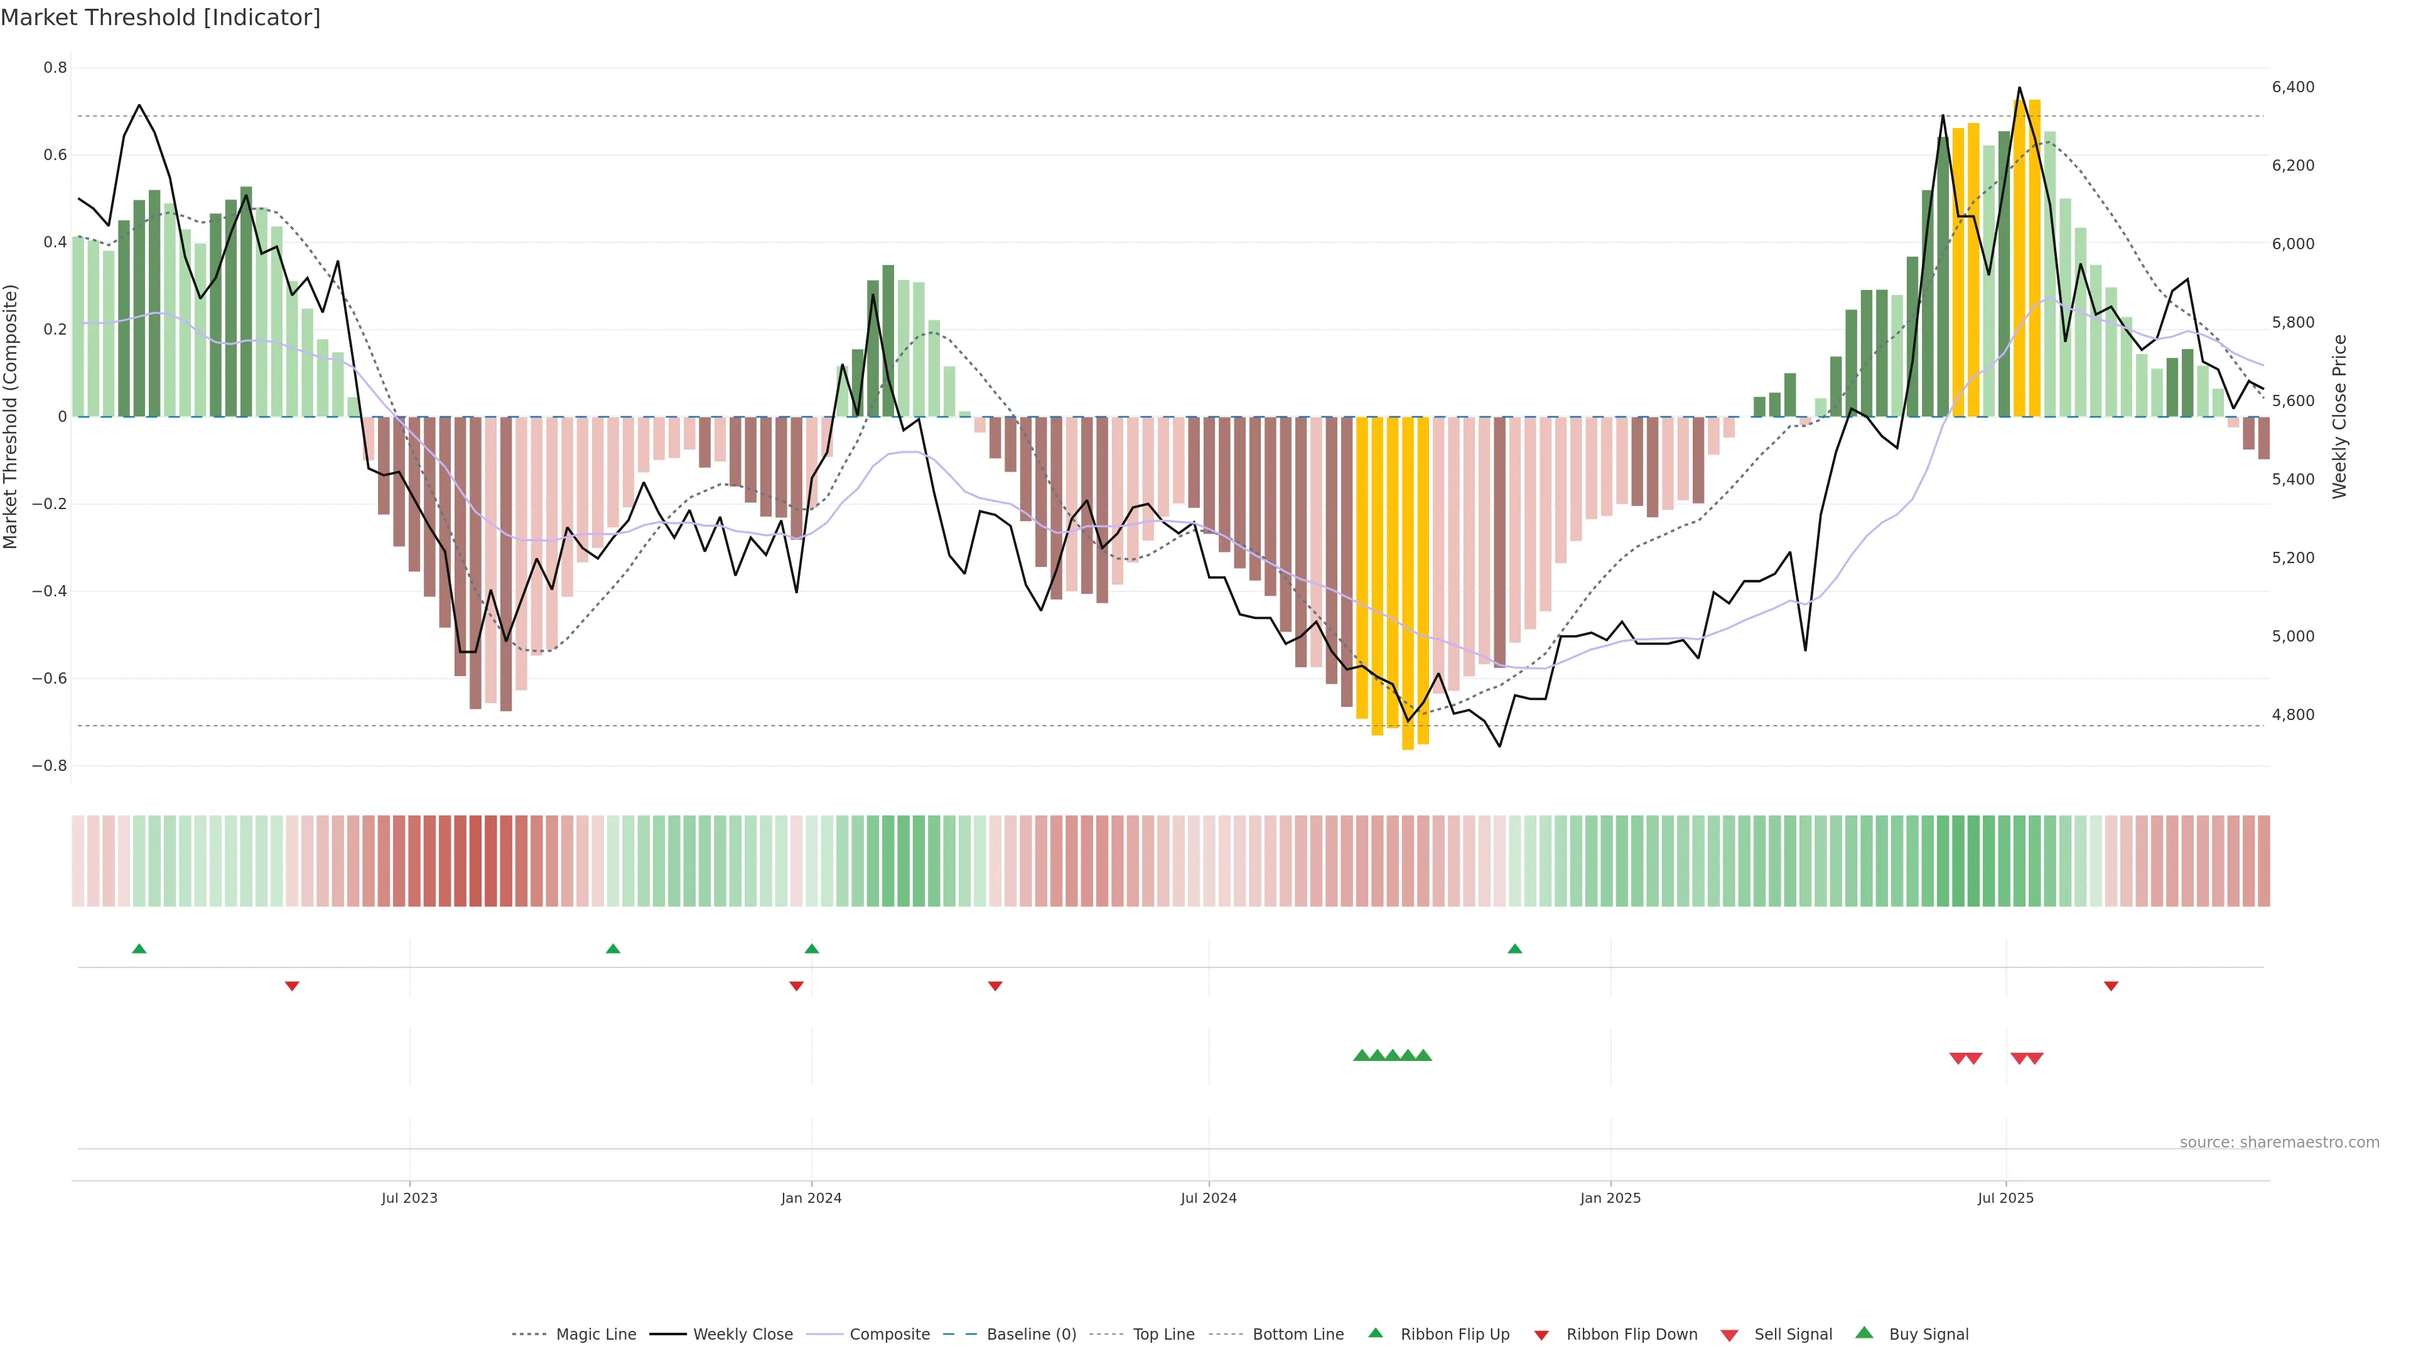Toggle the Composite line in the legend
2411x1356 pixels.
click(889, 1335)
